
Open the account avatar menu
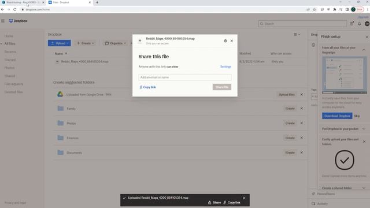tap(367, 24)
